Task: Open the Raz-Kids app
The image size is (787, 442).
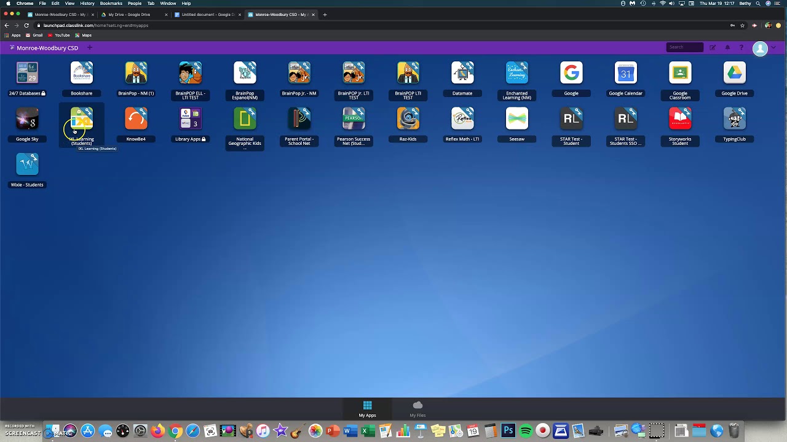Action: (x=408, y=119)
